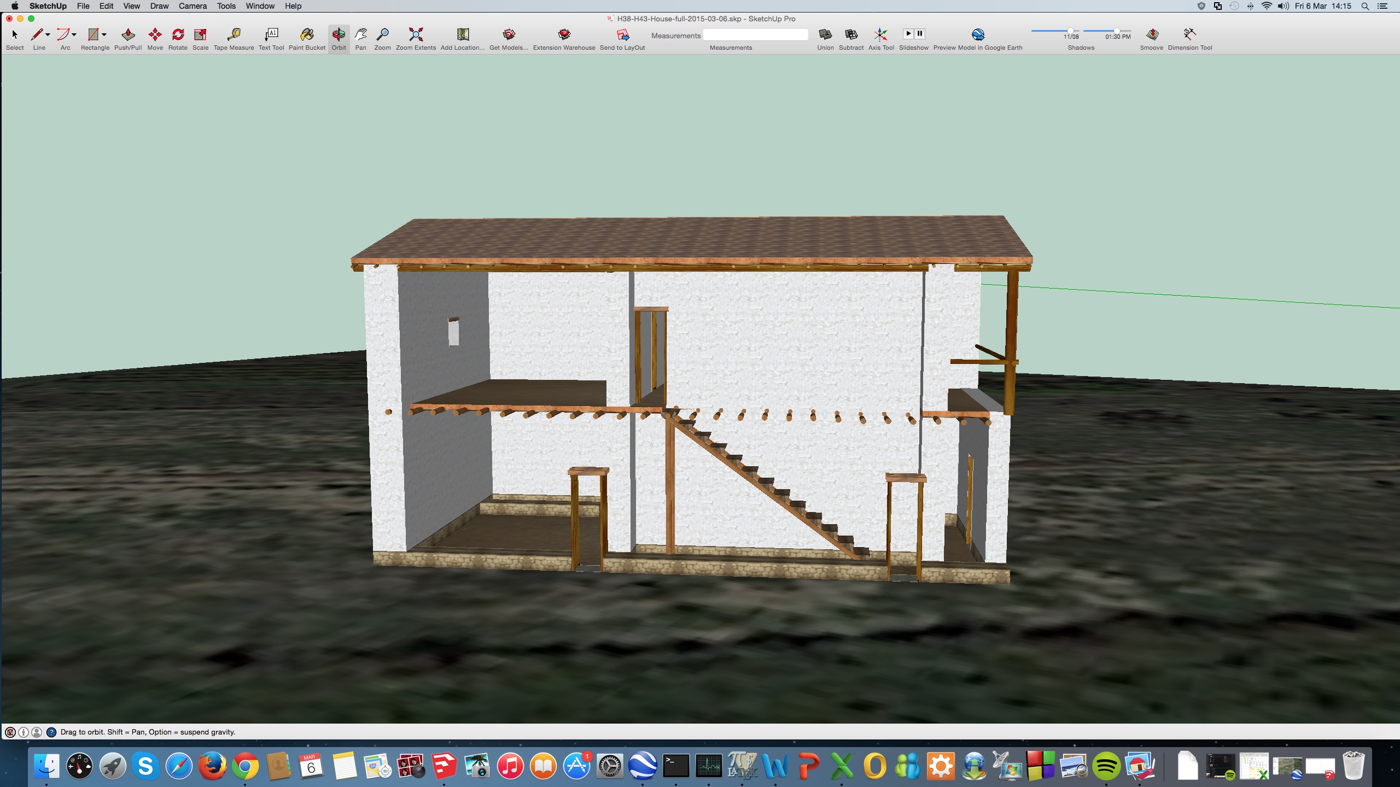Click the Measurements input box
Viewport: 1400px width, 787px height.
(755, 36)
